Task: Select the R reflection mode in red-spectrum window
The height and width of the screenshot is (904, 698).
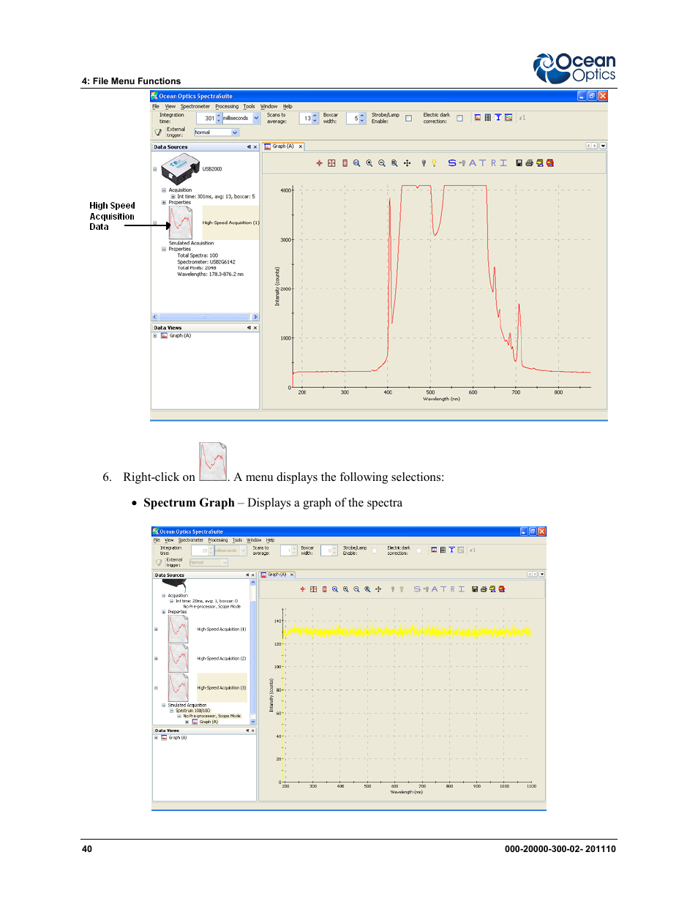Action: pyautogui.click(x=494, y=163)
